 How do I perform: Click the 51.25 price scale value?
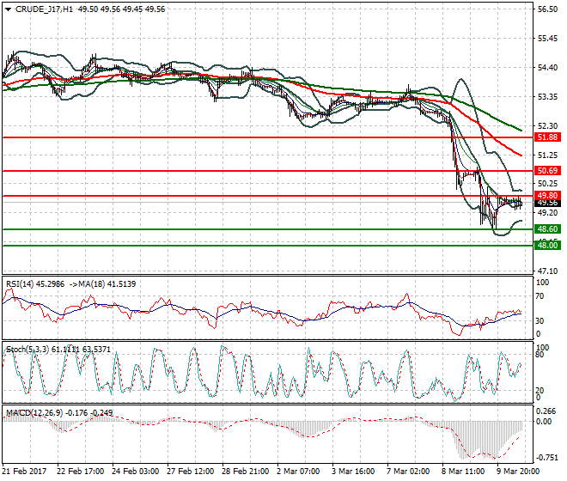(547, 155)
